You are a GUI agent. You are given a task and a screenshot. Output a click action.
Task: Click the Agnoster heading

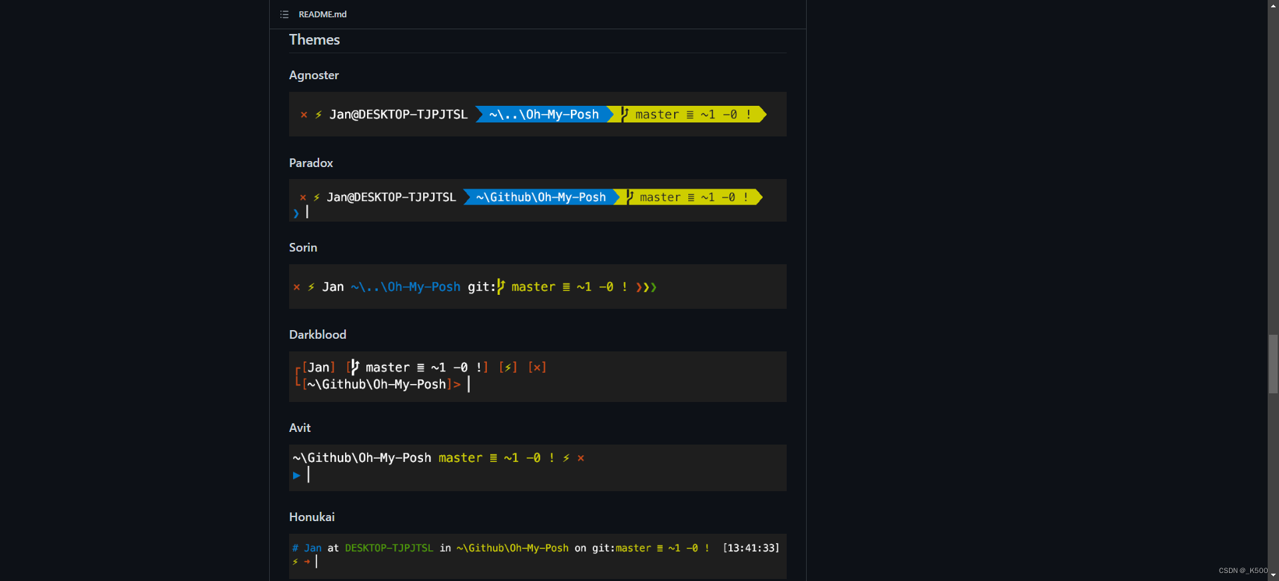314,75
